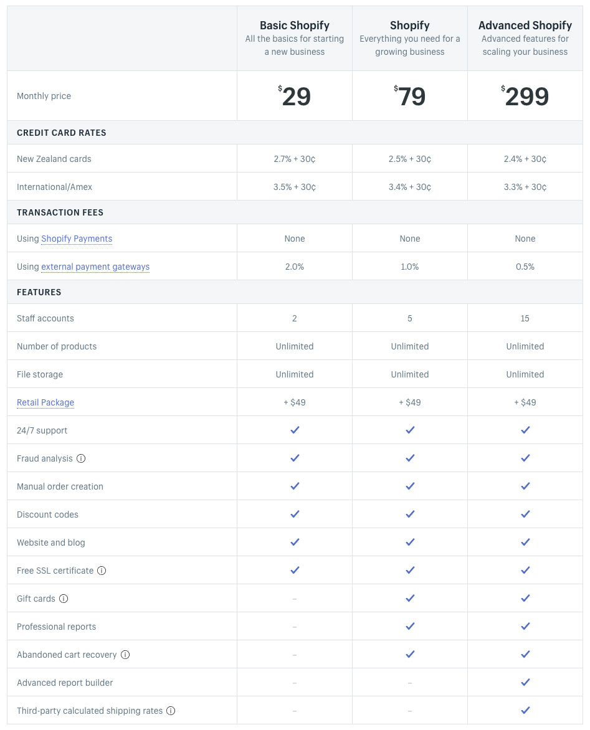The image size is (590, 730).
Task: Click Advanced report builder checkmark under Advanced Shopify
Action: click(525, 682)
